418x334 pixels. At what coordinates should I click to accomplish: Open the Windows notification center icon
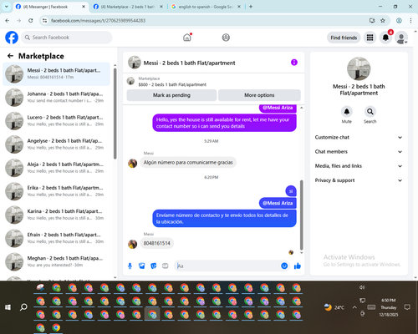pos(407,307)
